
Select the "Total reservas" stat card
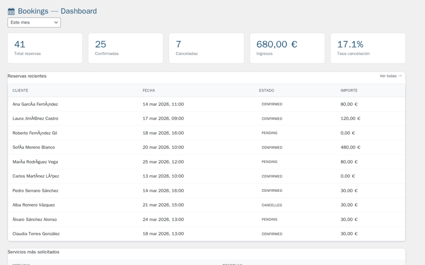tap(45, 48)
